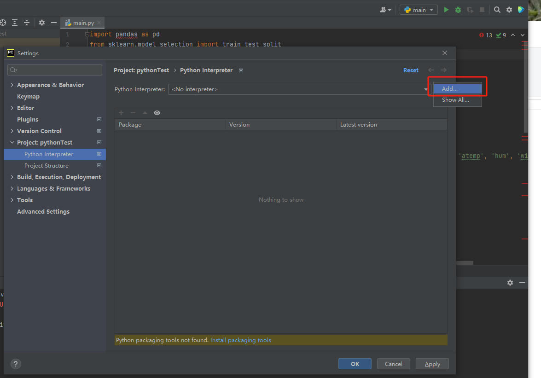Close the main.py tab
Screen dimensions: 541x378
[x=99, y=23]
